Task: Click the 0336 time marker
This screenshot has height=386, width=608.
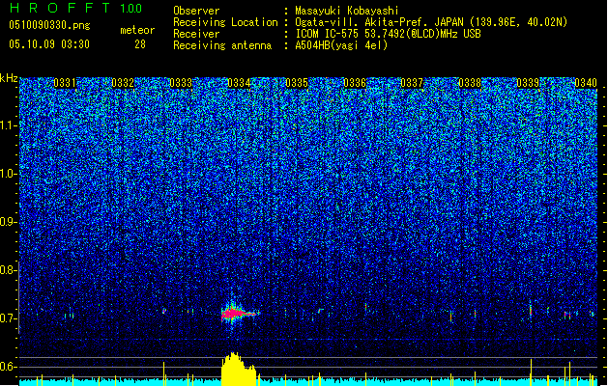Action: [355, 83]
